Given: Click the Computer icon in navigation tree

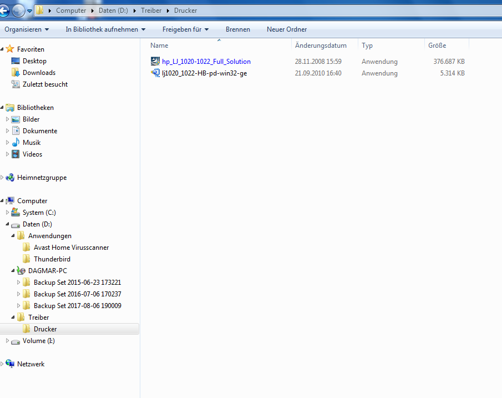Looking at the screenshot, I should tap(10, 200).
